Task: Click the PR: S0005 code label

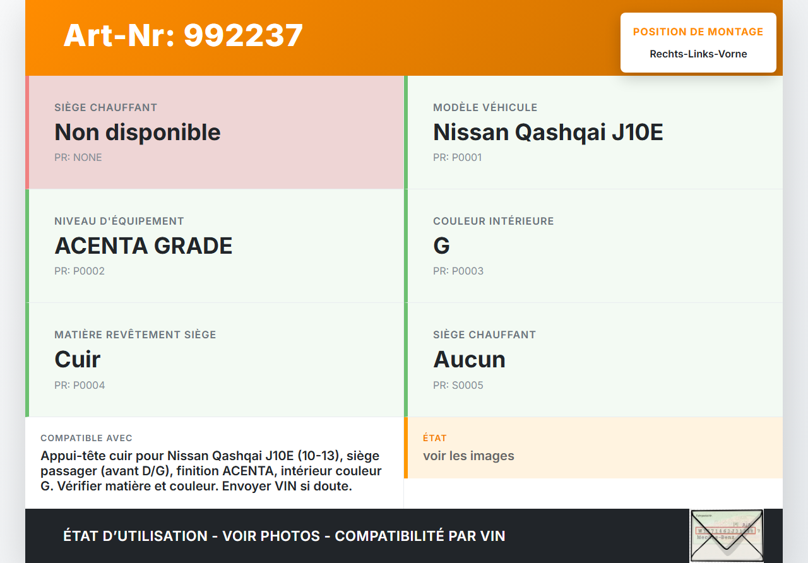Action: [x=458, y=385]
